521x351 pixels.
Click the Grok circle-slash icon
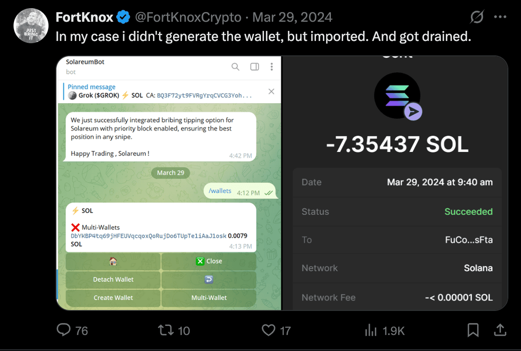click(477, 17)
